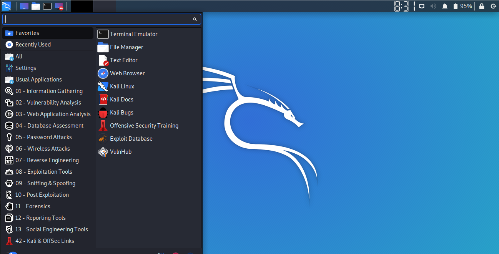Screen dimensions: 499x254
Task: Open 10 - Post Exploitation category
Action: [x=48, y=195]
